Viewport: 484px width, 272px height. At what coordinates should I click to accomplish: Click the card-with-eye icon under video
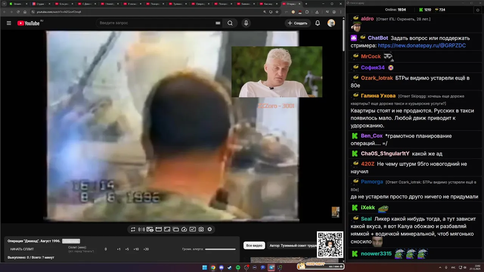coord(150,229)
